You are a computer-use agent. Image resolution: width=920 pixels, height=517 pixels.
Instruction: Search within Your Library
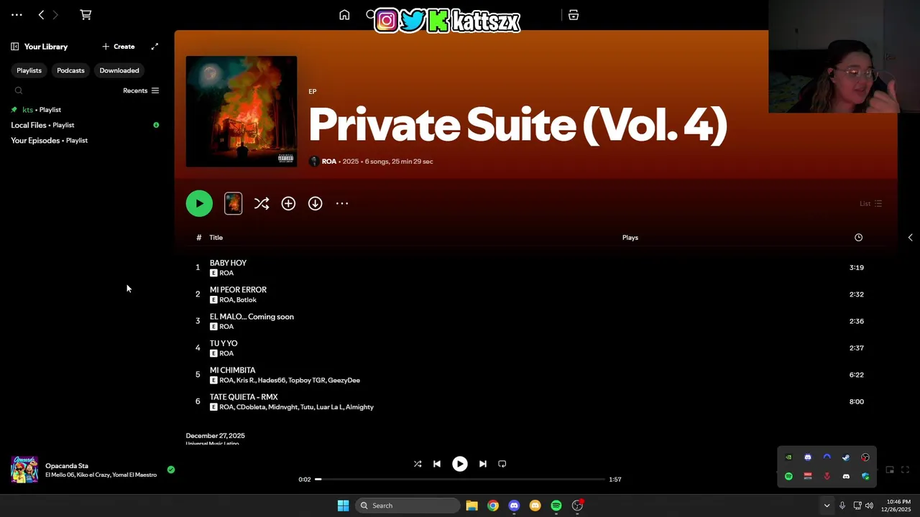(x=19, y=90)
